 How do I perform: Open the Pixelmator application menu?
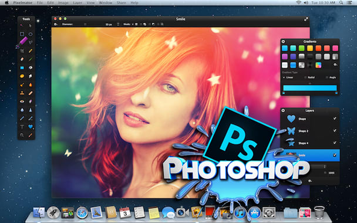(x=22, y=3)
